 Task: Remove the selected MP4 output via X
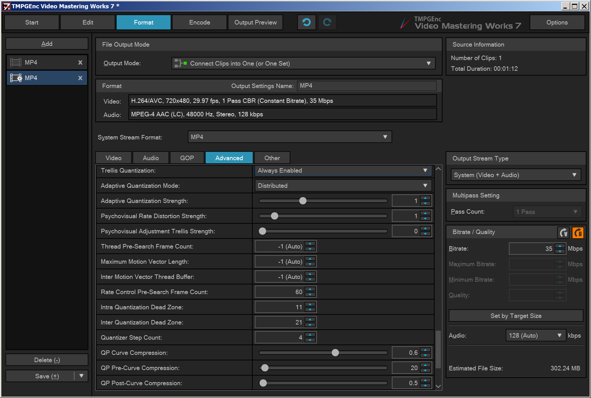pyautogui.click(x=80, y=78)
